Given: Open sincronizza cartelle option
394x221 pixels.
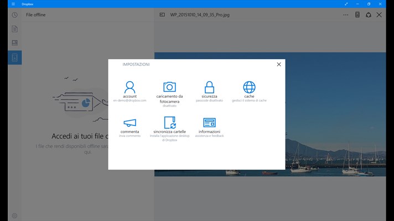Looking at the screenshot, I should [x=170, y=123].
